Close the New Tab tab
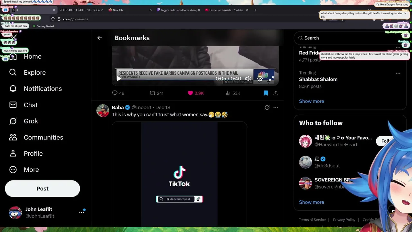The width and height of the screenshot is (412, 232). pyautogui.click(x=151, y=10)
